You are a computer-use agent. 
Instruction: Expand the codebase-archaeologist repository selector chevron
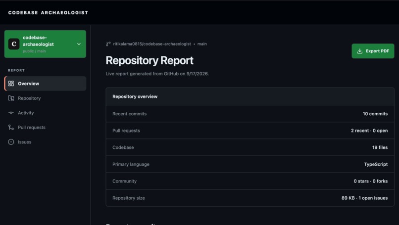79,44
